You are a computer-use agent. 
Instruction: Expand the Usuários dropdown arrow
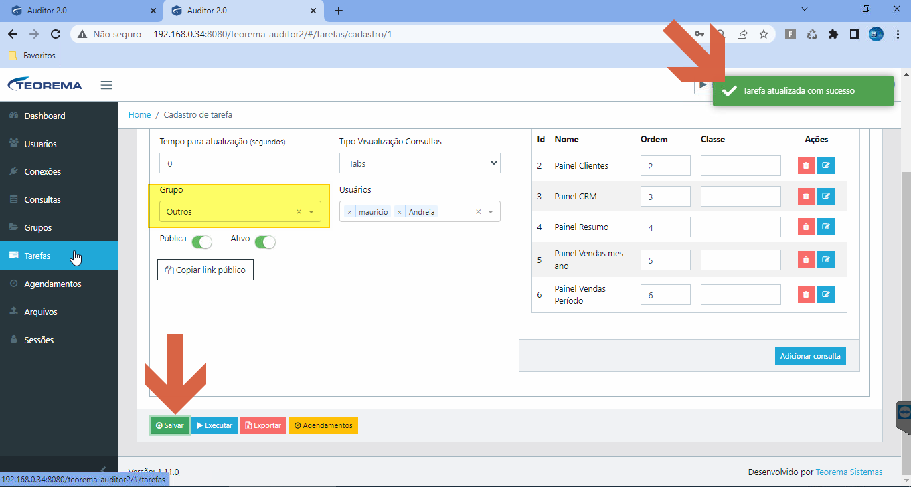point(491,212)
